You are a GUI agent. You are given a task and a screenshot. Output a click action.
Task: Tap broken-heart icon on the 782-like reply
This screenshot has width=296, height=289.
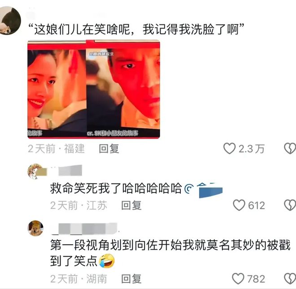click(290, 279)
